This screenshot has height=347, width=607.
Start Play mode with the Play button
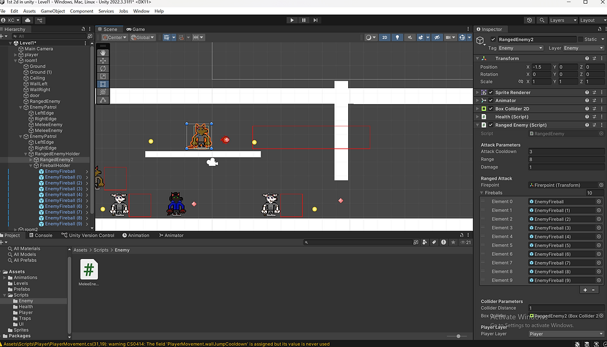coord(292,20)
